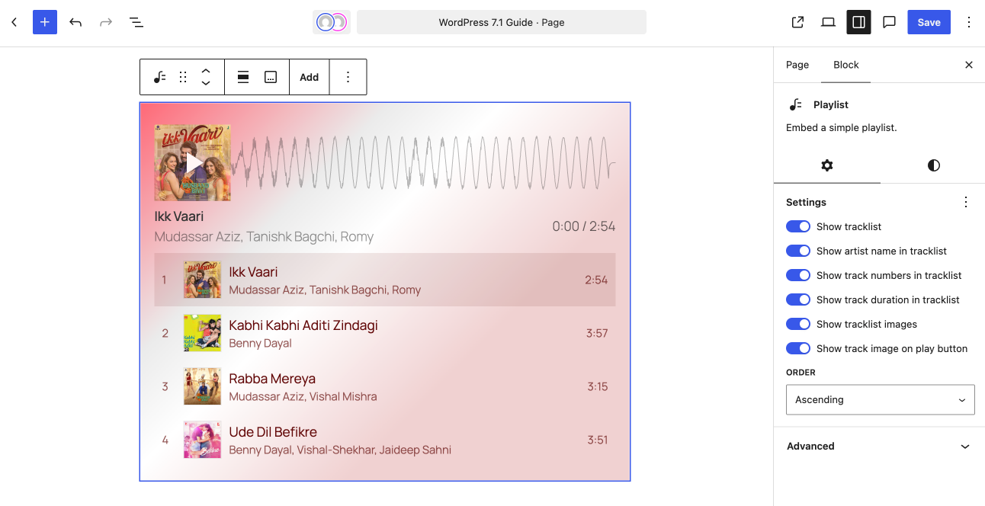Open block toolbar more options
This screenshot has height=506, width=985.
[x=348, y=77]
